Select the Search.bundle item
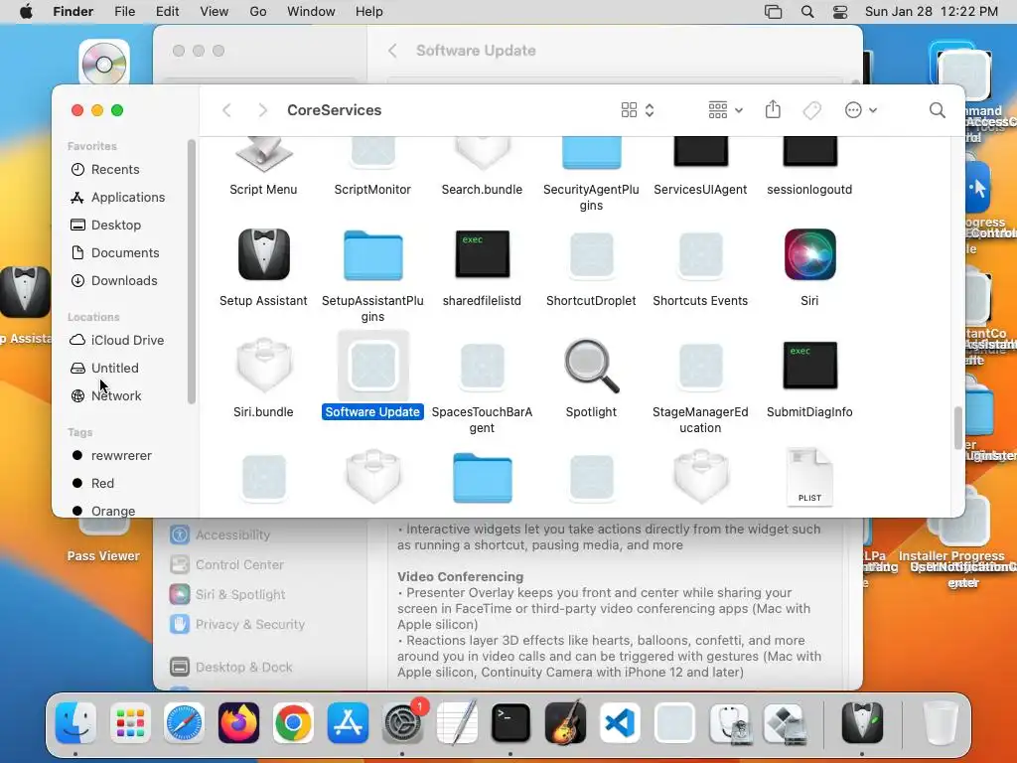Viewport: 1017px width, 763px height. tap(482, 154)
